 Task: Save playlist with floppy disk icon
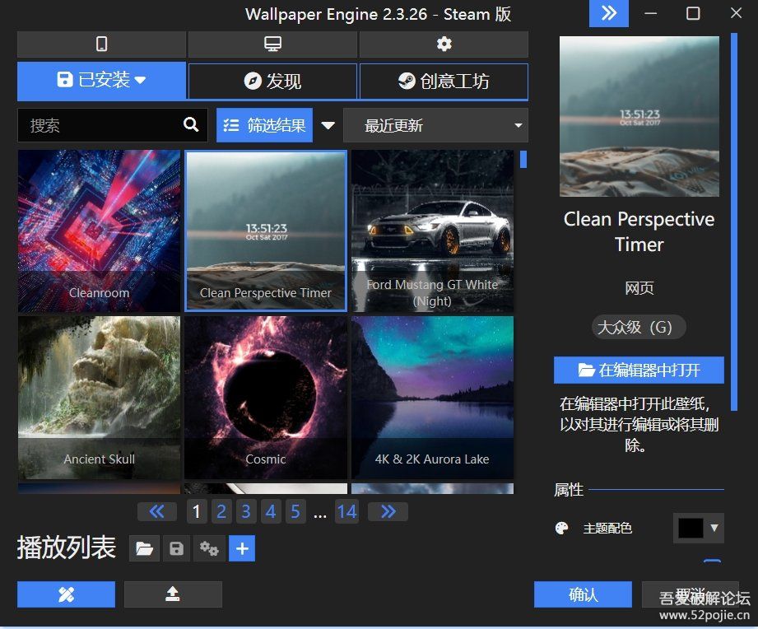click(x=176, y=549)
